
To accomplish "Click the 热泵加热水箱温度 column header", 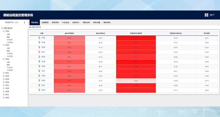I will 136,33.
